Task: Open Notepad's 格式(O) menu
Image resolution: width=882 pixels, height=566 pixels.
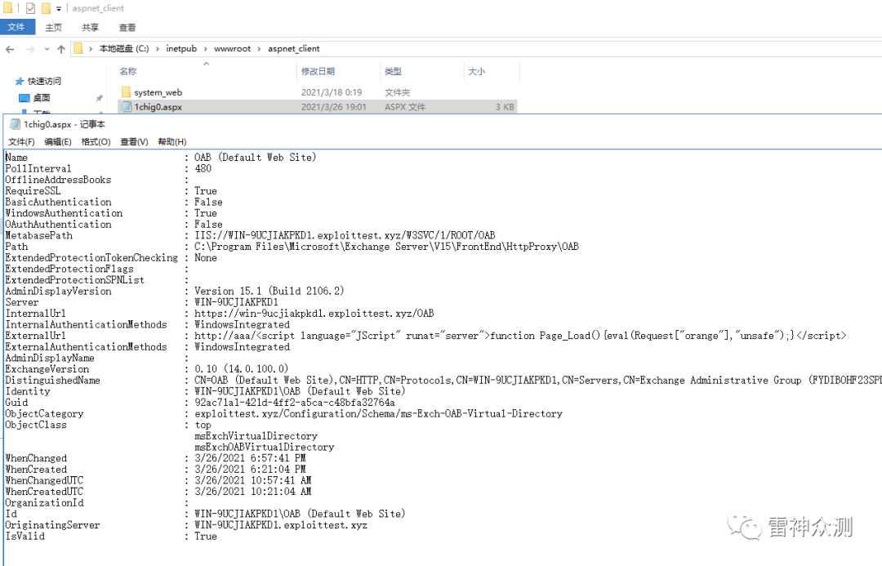Action: (x=96, y=142)
